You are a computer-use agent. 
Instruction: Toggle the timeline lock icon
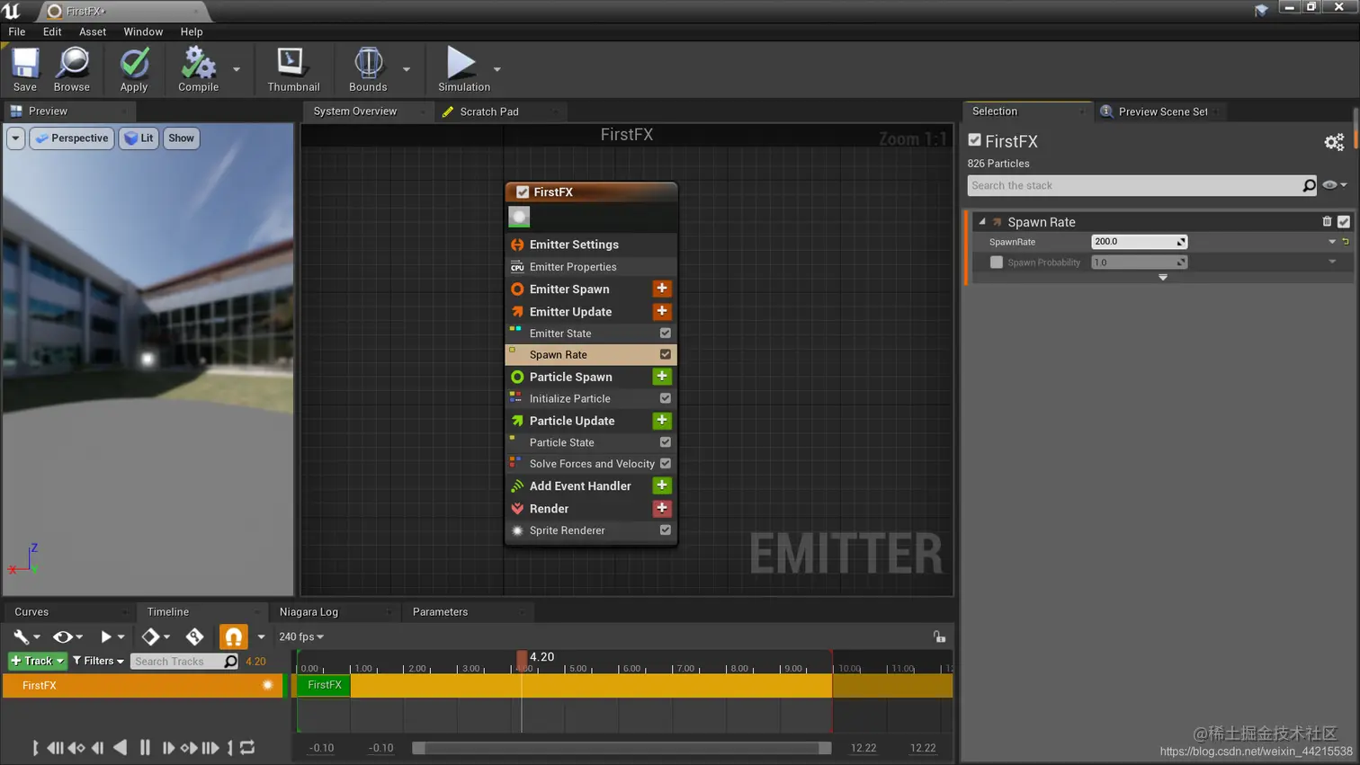pos(939,636)
